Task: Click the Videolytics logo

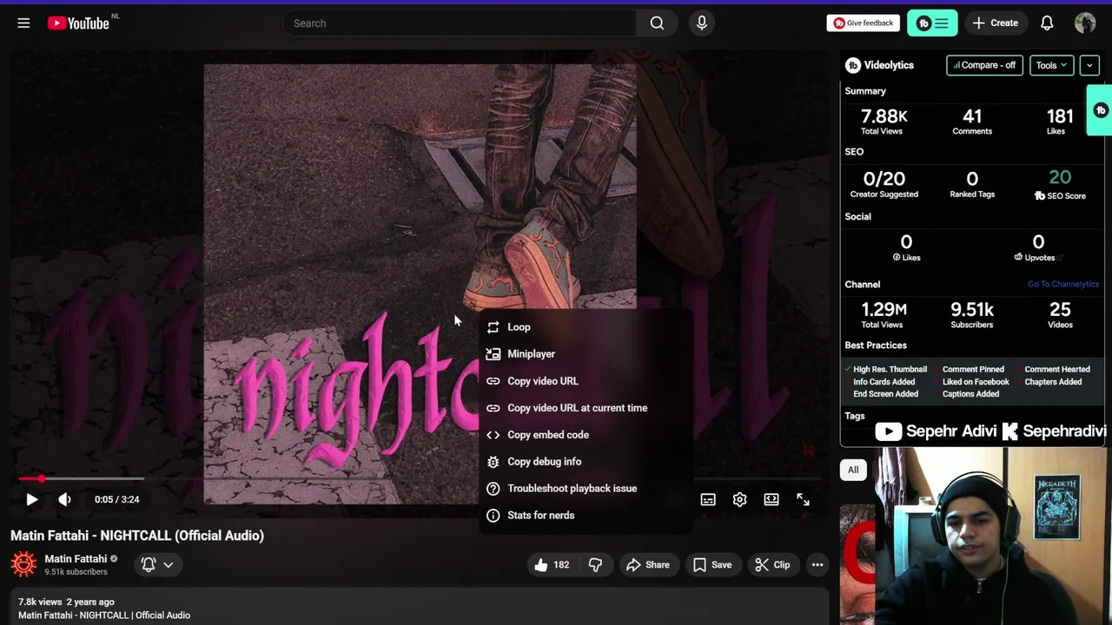Action: pyautogui.click(x=880, y=65)
